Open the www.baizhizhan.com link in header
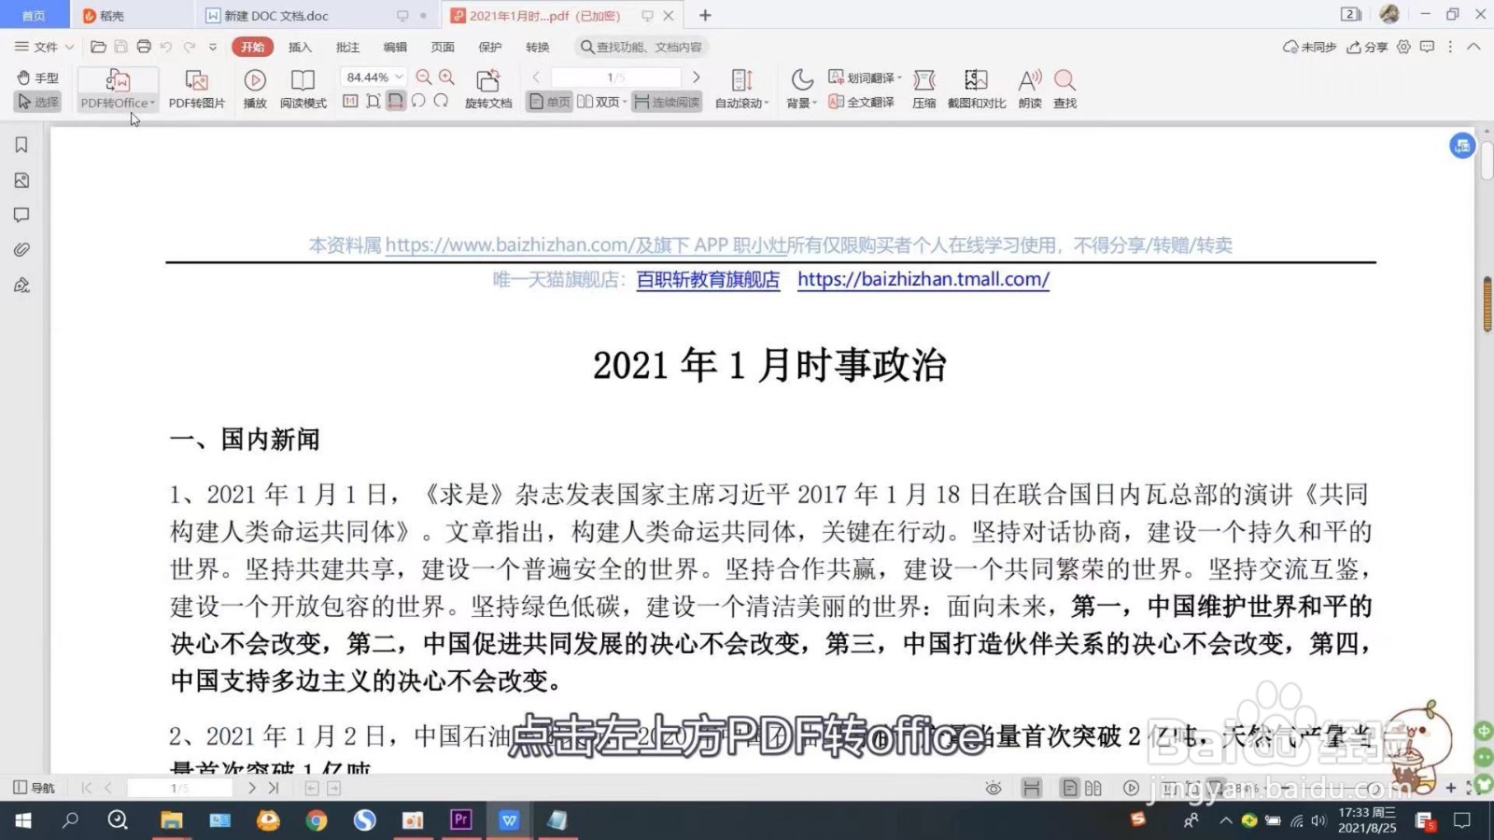The height and width of the screenshot is (840, 1494). coord(511,245)
